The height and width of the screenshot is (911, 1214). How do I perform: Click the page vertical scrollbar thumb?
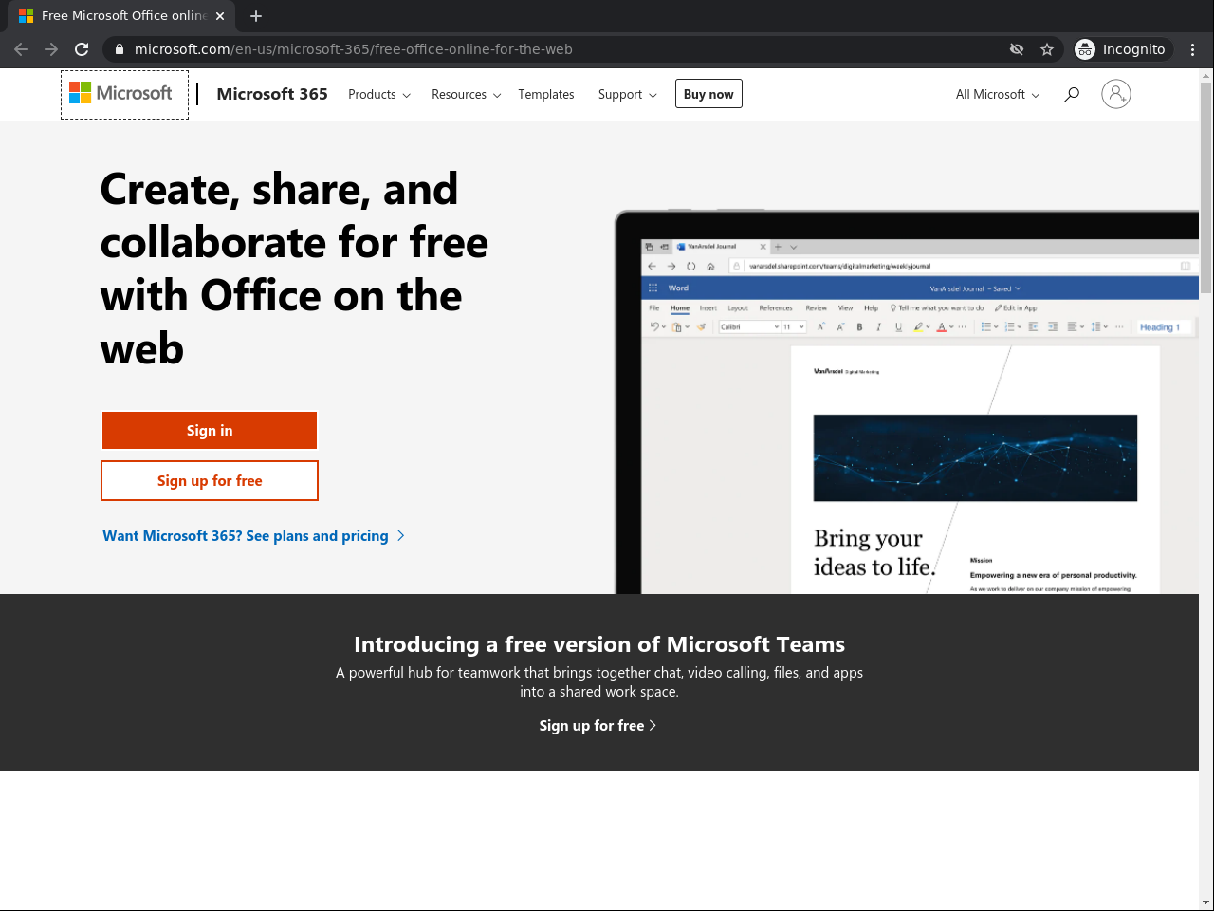(1206, 188)
